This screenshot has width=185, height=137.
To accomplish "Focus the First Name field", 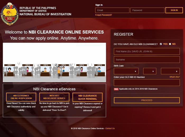I will coord(147,51).
